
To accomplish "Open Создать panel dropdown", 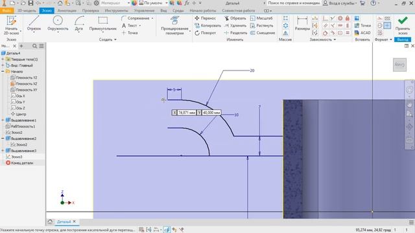I will (x=108, y=39).
